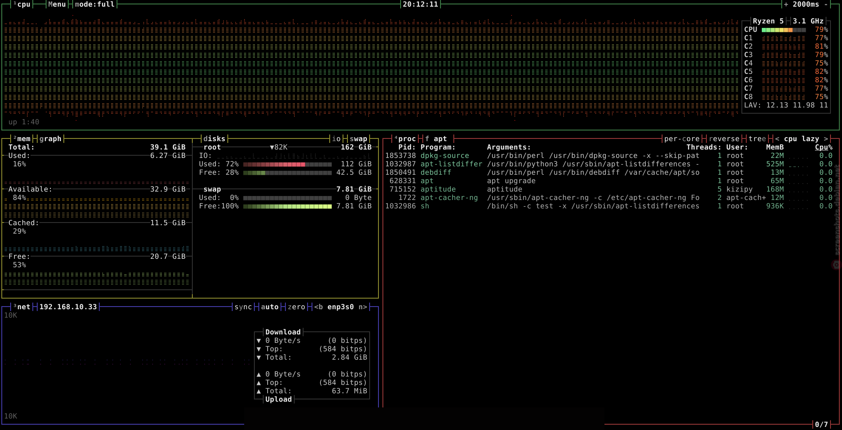Toggle the proc box header
This screenshot has width=842, height=430.
click(x=405, y=139)
